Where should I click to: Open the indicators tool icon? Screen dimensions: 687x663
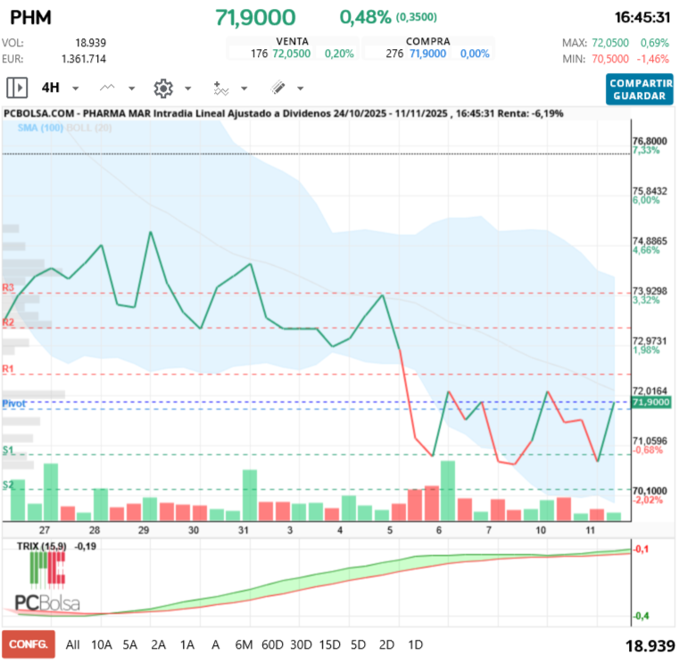tap(221, 88)
